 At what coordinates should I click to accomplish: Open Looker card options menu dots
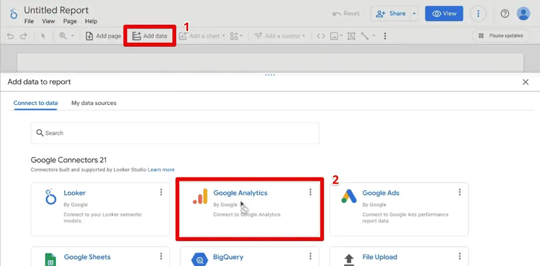[x=161, y=192]
